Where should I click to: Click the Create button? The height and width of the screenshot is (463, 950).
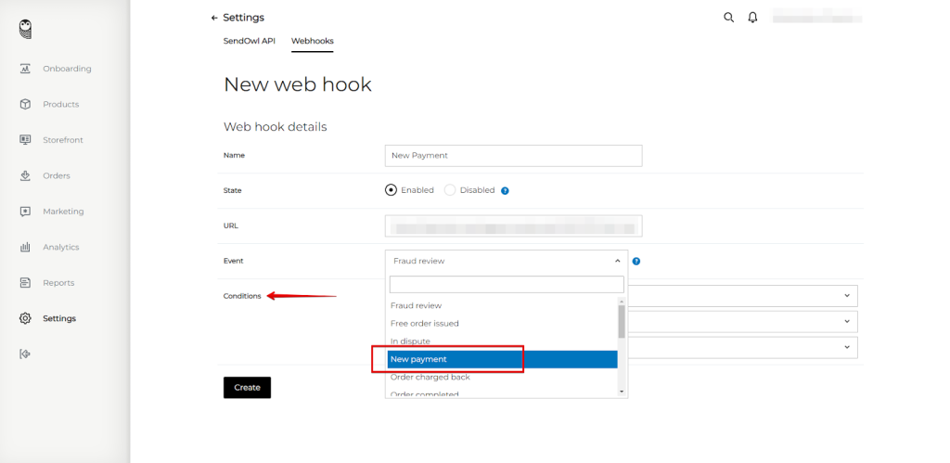[247, 387]
